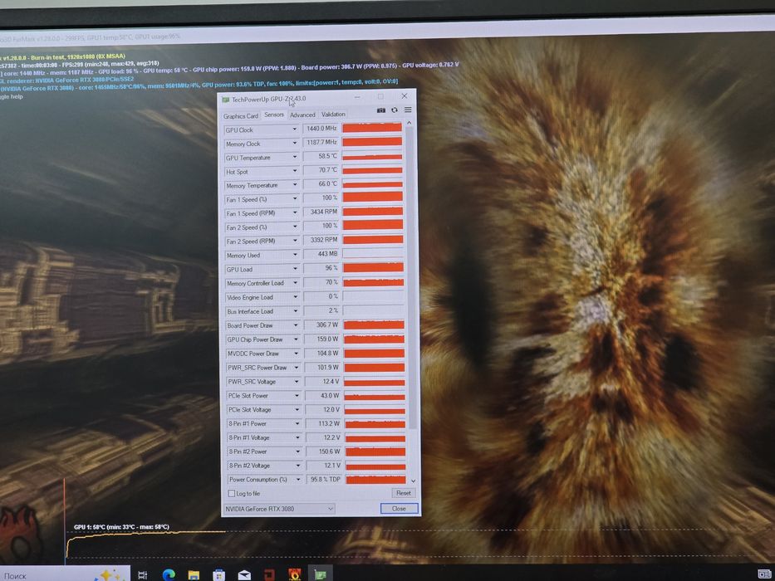Open the Power Consumption (%) dropdown
Image resolution: width=775 pixels, height=581 pixels.
click(x=298, y=479)
